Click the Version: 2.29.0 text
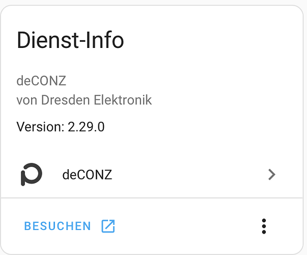Viewport: 307px width, 255px height. pos(61,126)
